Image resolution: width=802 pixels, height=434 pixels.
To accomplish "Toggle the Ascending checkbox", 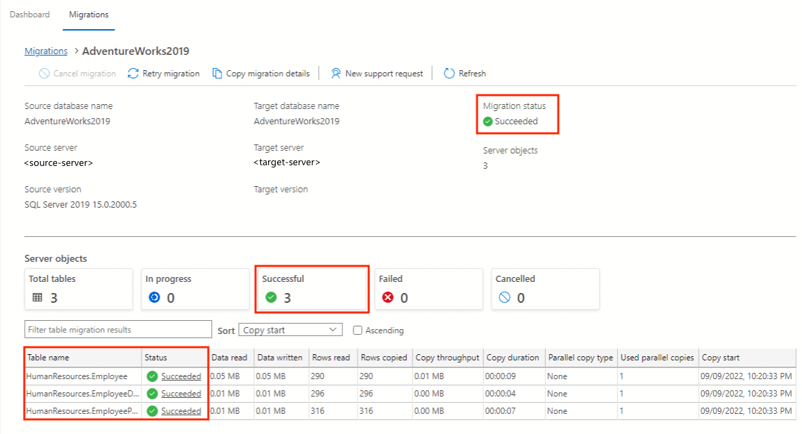I will pos(358,331).
